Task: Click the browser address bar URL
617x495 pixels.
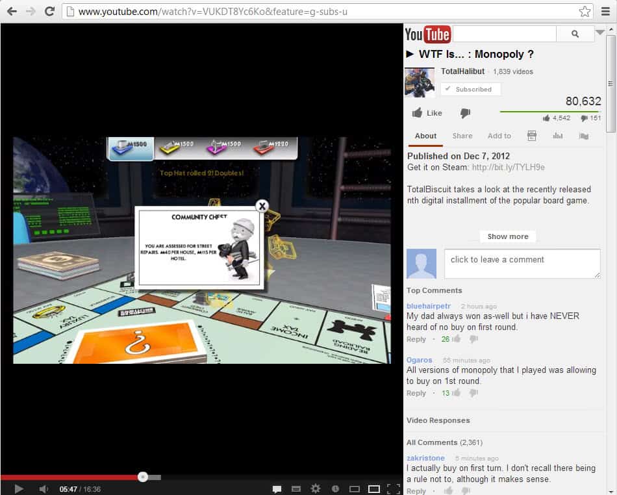Action: point(213,12)
